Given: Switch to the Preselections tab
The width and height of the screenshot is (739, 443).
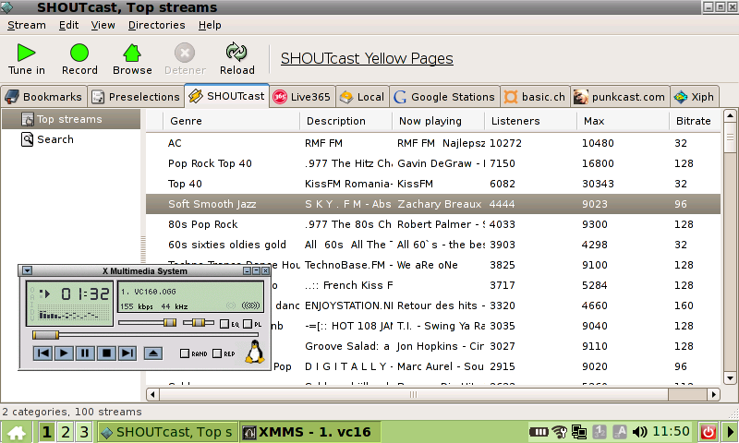Looking at the screenshot, I should click(x=136, y=97).
